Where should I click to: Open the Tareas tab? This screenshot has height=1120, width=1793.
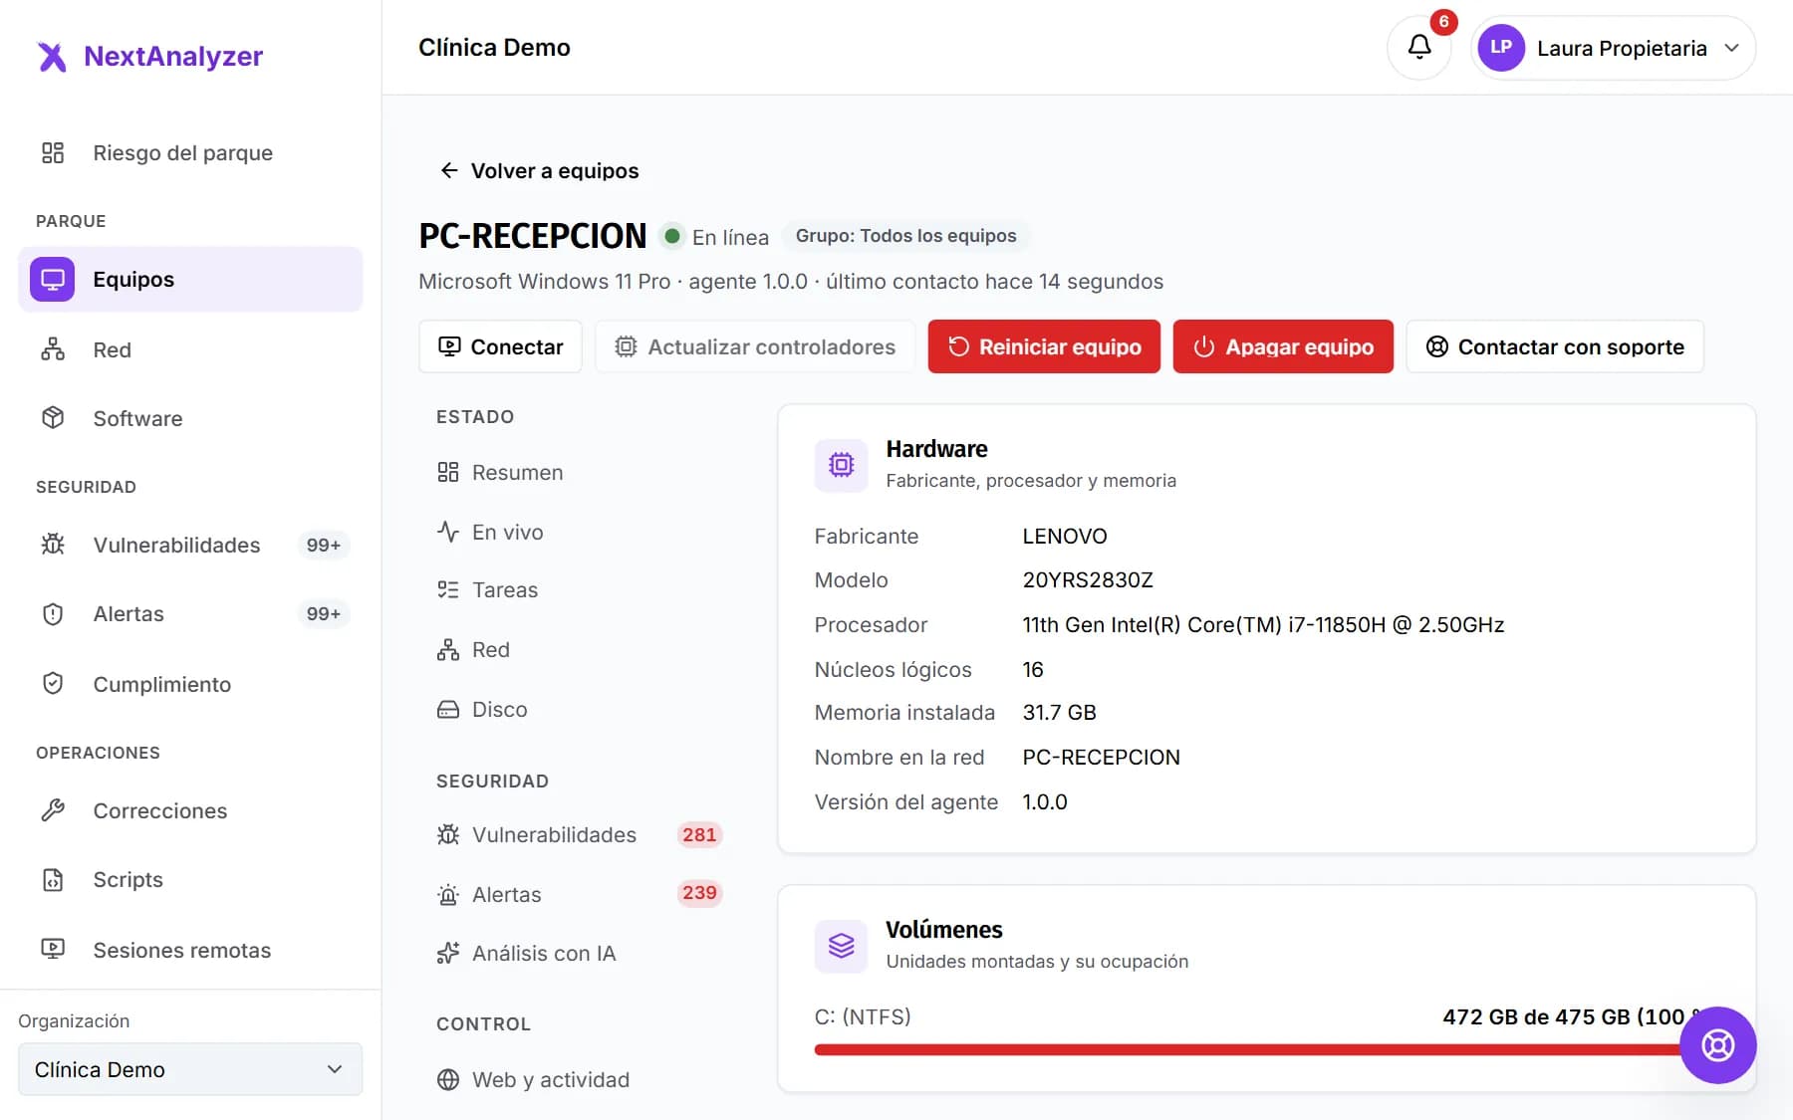point(580,589)
